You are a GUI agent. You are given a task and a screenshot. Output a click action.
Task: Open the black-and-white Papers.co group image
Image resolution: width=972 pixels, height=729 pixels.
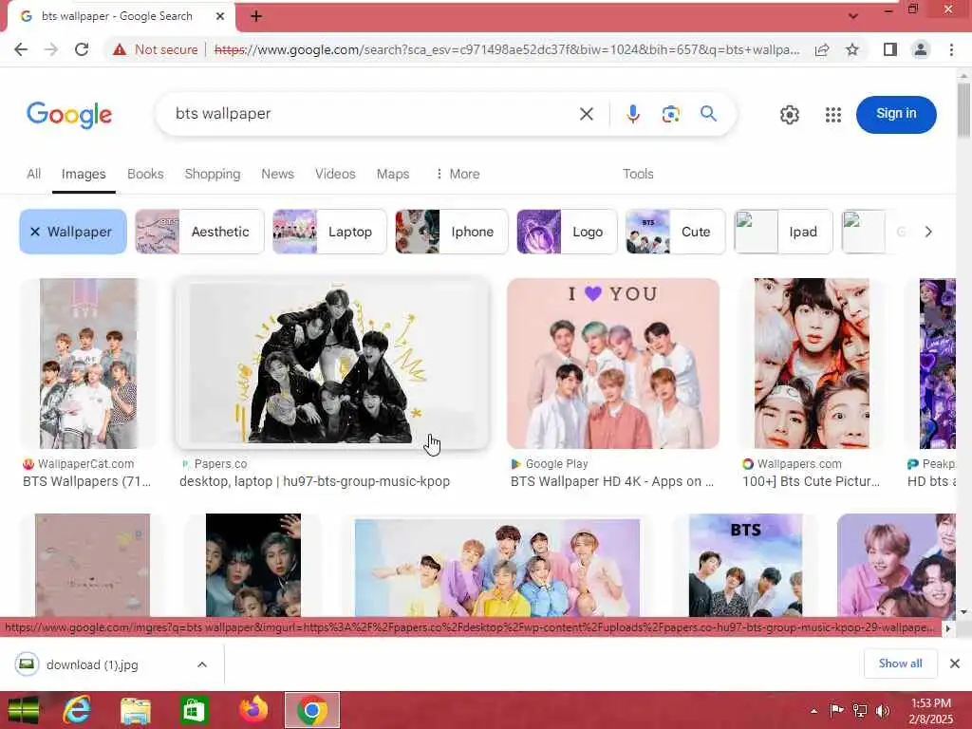click(332, 364)
